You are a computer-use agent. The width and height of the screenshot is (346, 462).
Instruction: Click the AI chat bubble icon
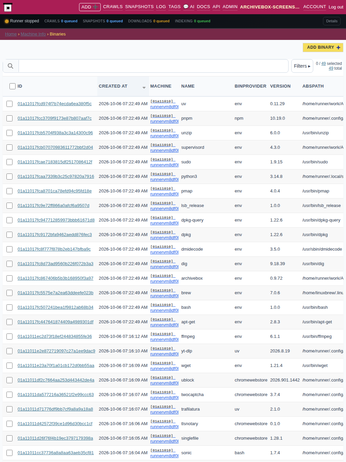[x=186, y=7]
